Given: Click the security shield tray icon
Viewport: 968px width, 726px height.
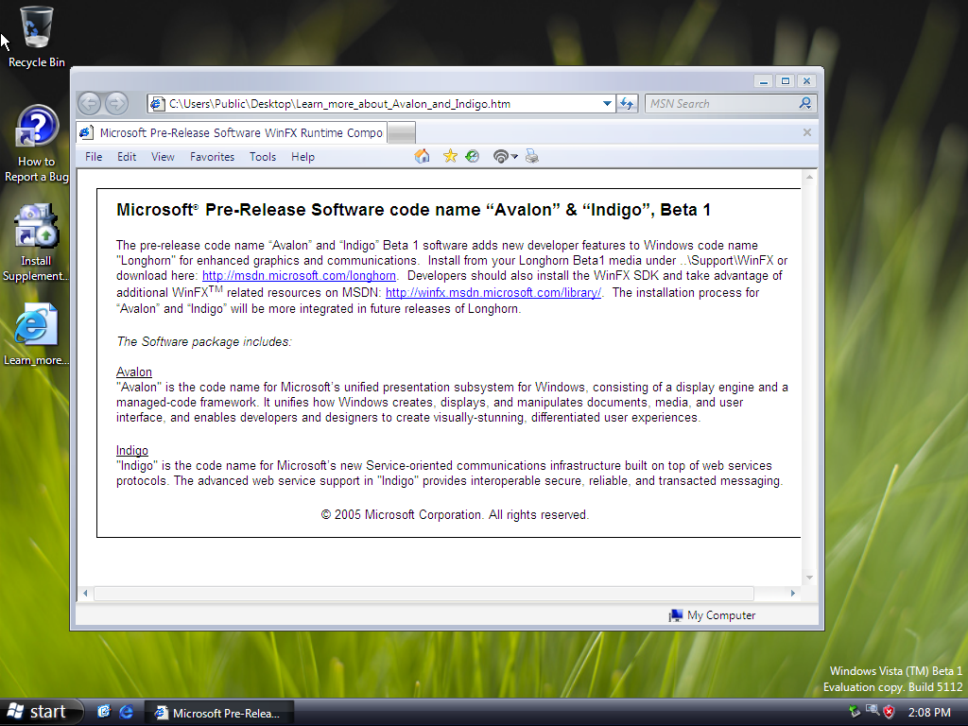Looking at the screenshot, I should [x=889, y=712].
